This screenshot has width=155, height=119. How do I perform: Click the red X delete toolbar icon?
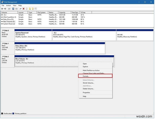click(x=23, y=8)
